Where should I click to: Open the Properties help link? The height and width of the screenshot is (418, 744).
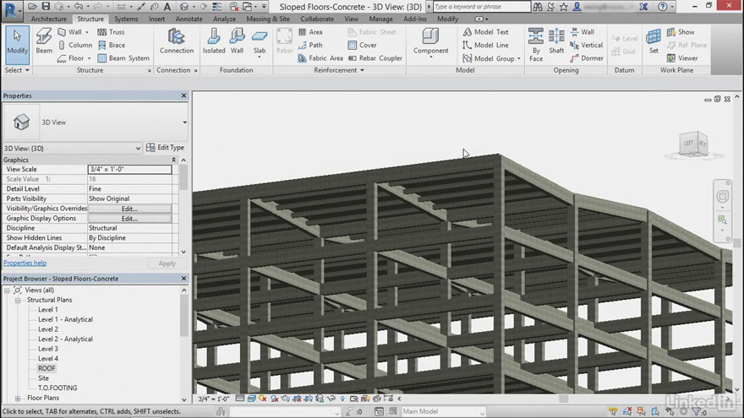[25, 263]
